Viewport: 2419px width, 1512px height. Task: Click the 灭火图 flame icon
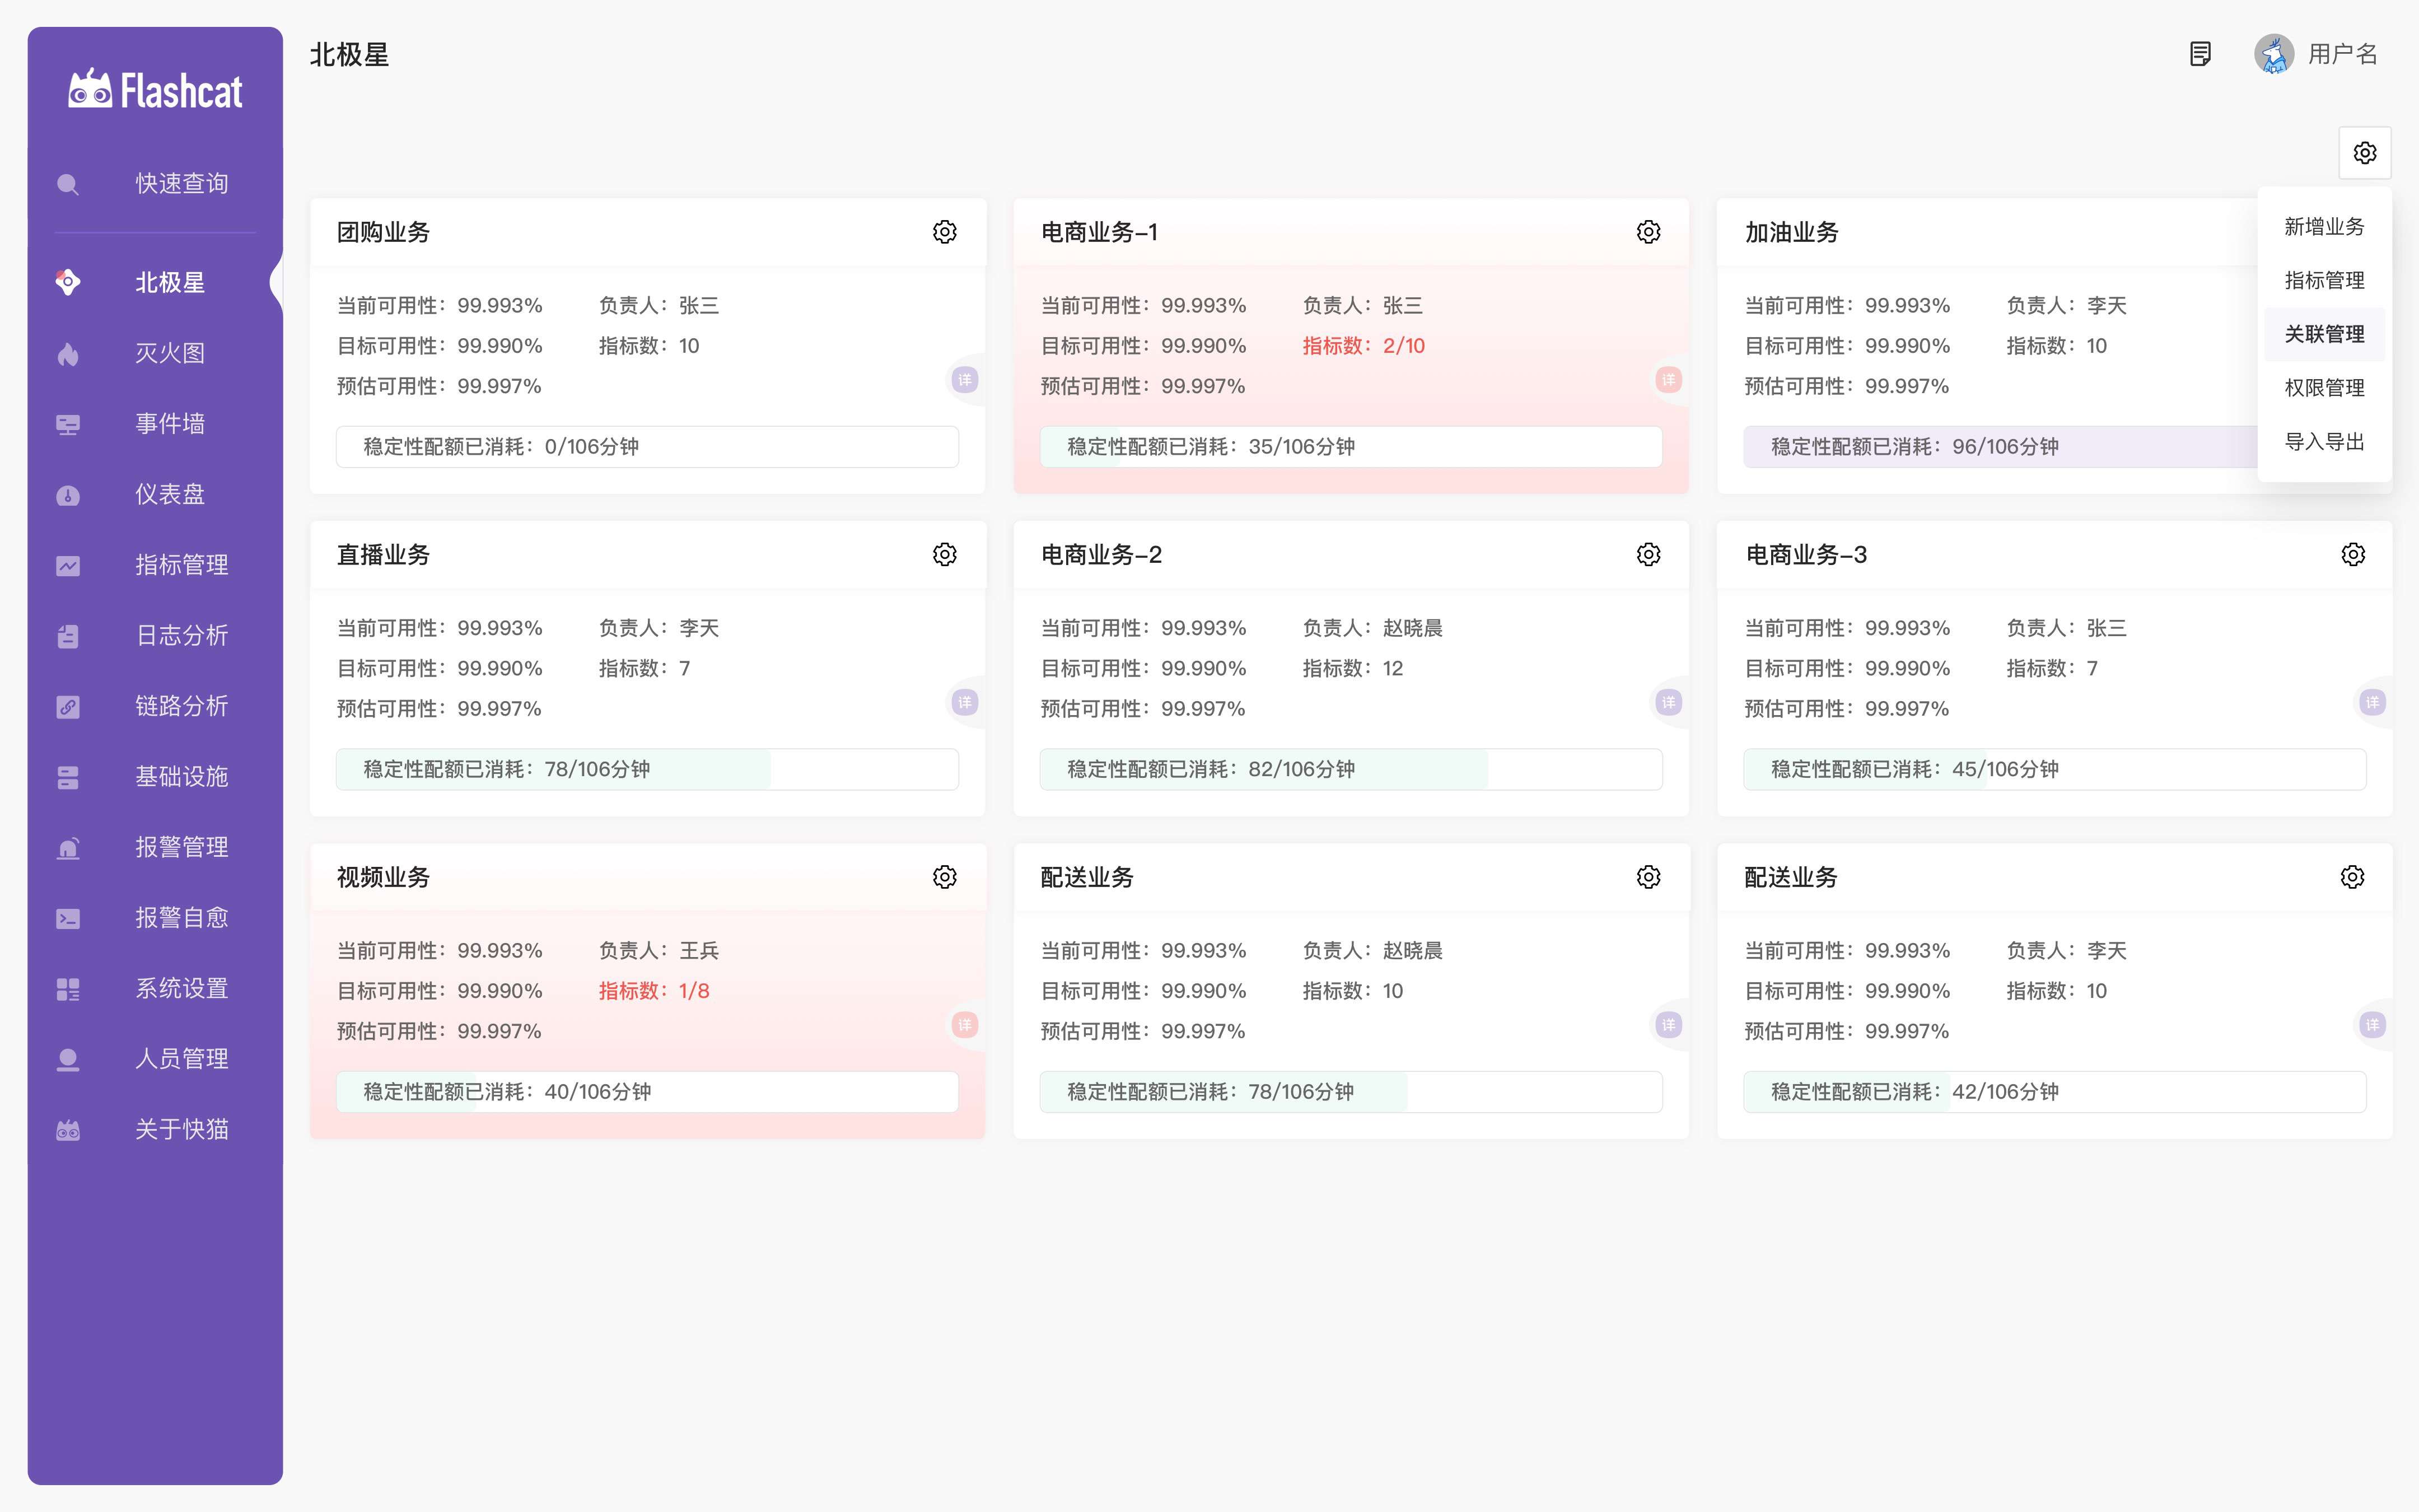[68, 354]
